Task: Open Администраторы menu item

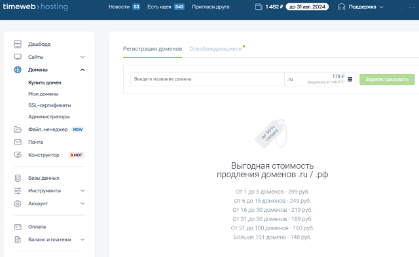Action: (49, 116)
